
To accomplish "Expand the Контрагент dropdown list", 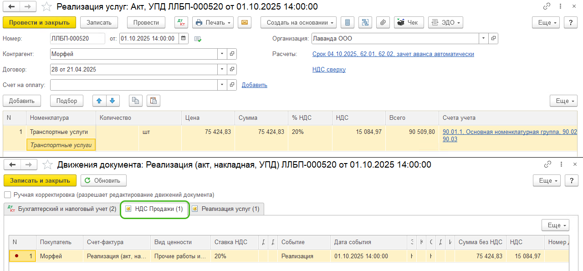I will click(x=222, y=54).
